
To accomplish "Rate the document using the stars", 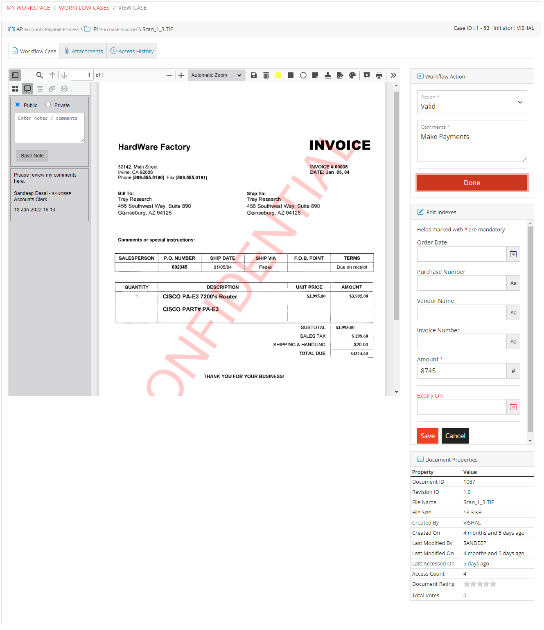I will 479,584.
